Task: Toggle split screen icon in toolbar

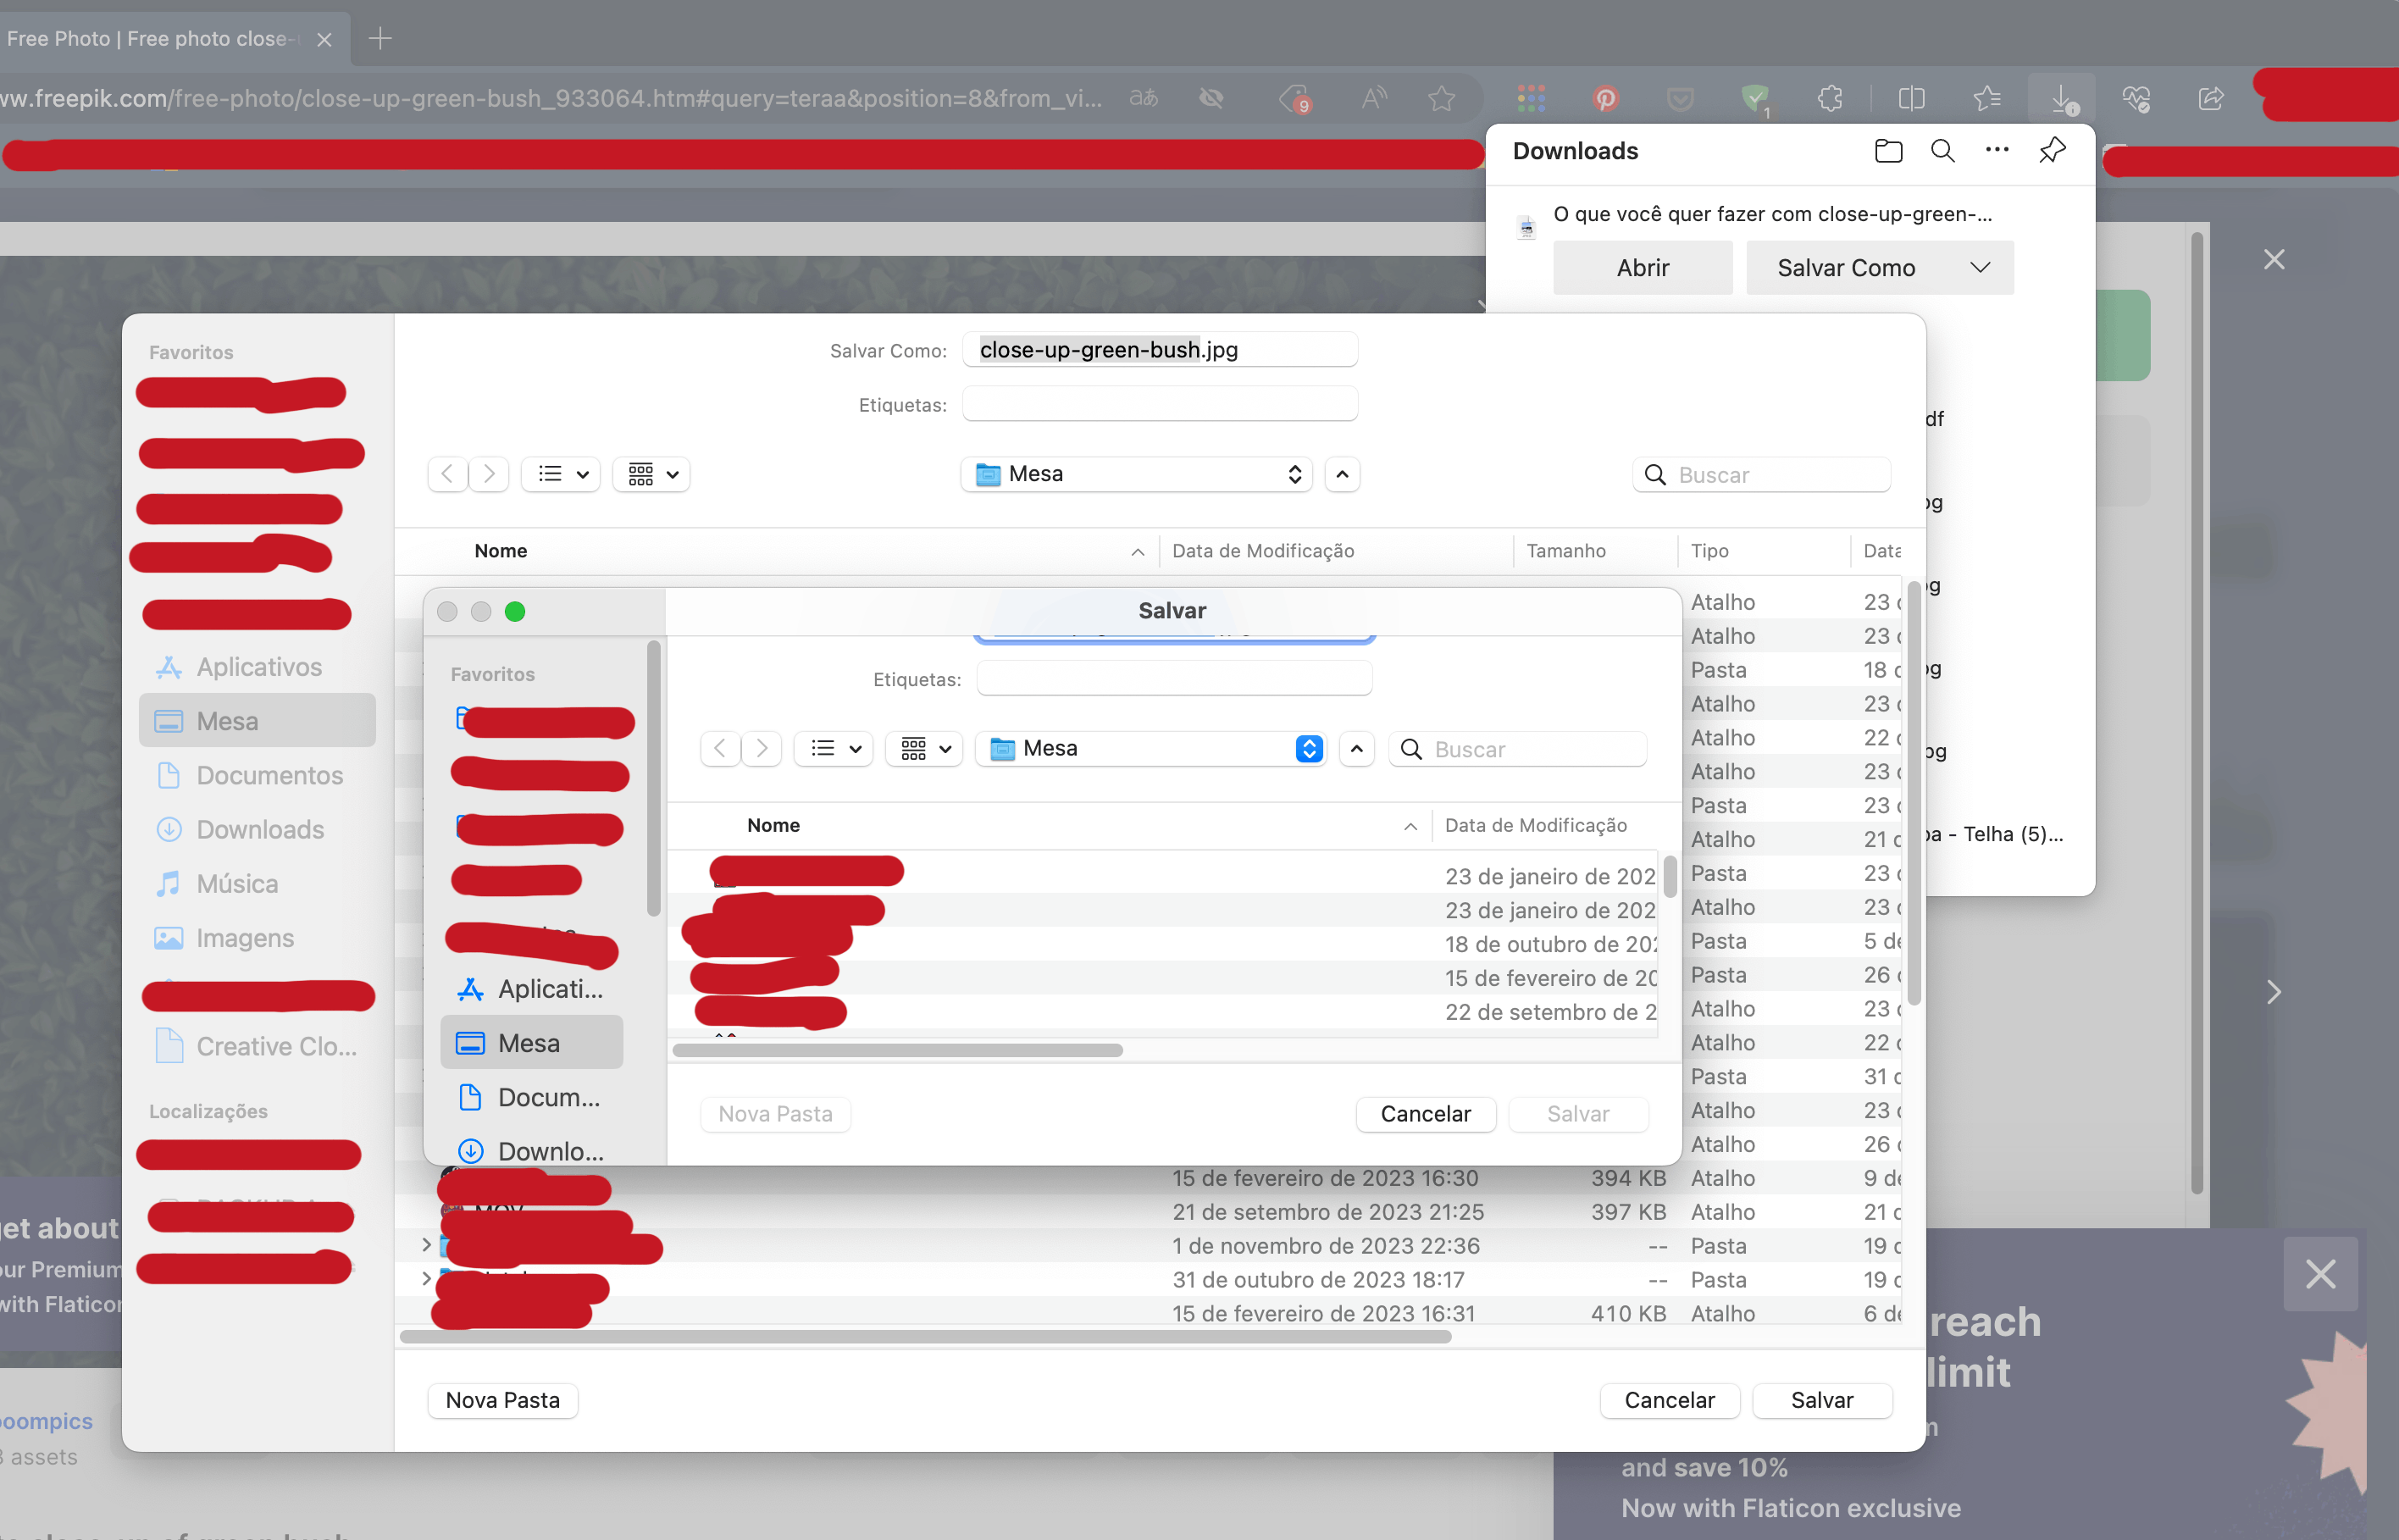Action: (1911, 98)
